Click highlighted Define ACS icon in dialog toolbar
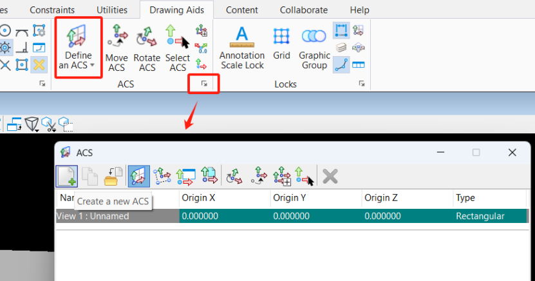This screenshot has height=281, width=535. 139,176
